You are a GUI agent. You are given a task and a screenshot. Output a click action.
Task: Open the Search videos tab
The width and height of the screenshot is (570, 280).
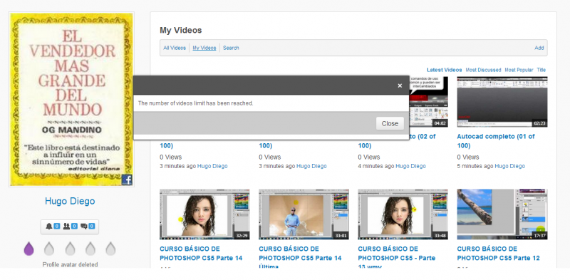[231, 48]
